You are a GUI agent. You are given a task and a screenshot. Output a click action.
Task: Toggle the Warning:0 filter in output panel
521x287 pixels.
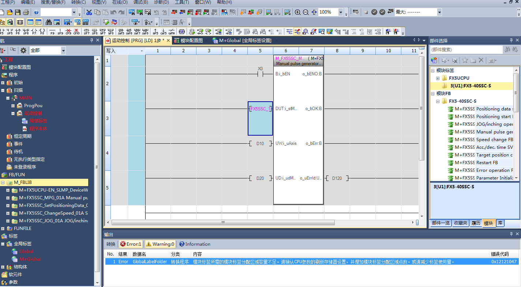160,244
